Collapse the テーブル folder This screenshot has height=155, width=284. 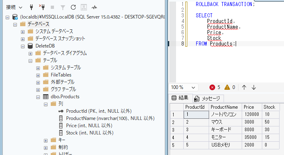point(30,61)
